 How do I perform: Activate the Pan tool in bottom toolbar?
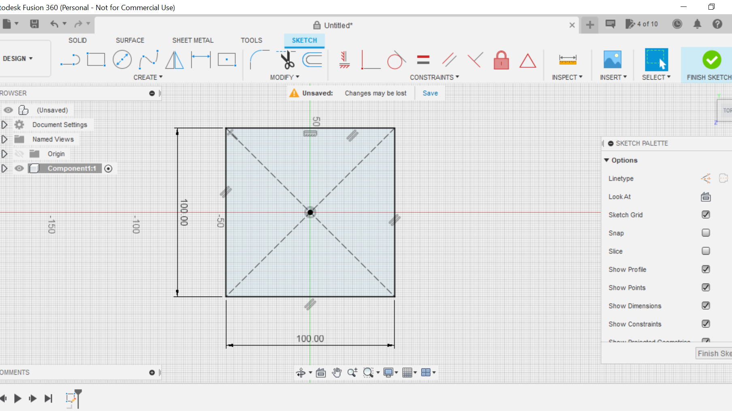pos(337,373)
